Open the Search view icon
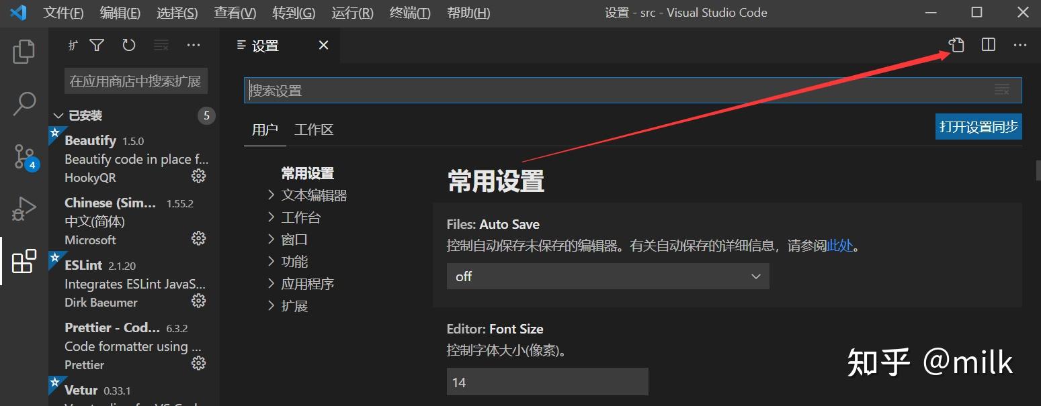Viewport: 1041px width, 406px height. tap(24, 103)
